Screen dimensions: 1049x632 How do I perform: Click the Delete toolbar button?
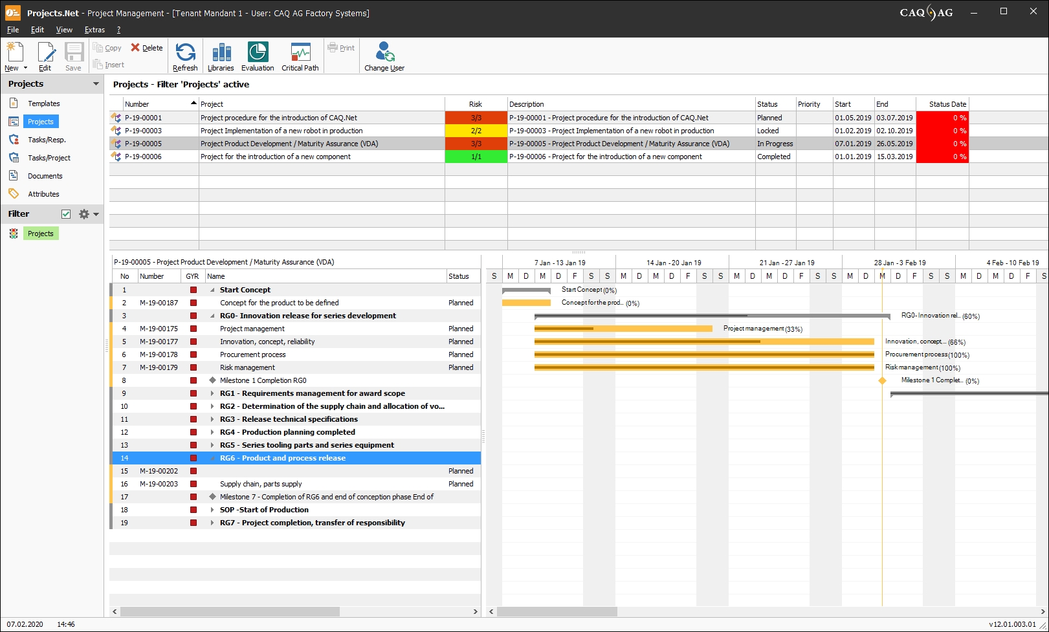(x=147, y=48)
